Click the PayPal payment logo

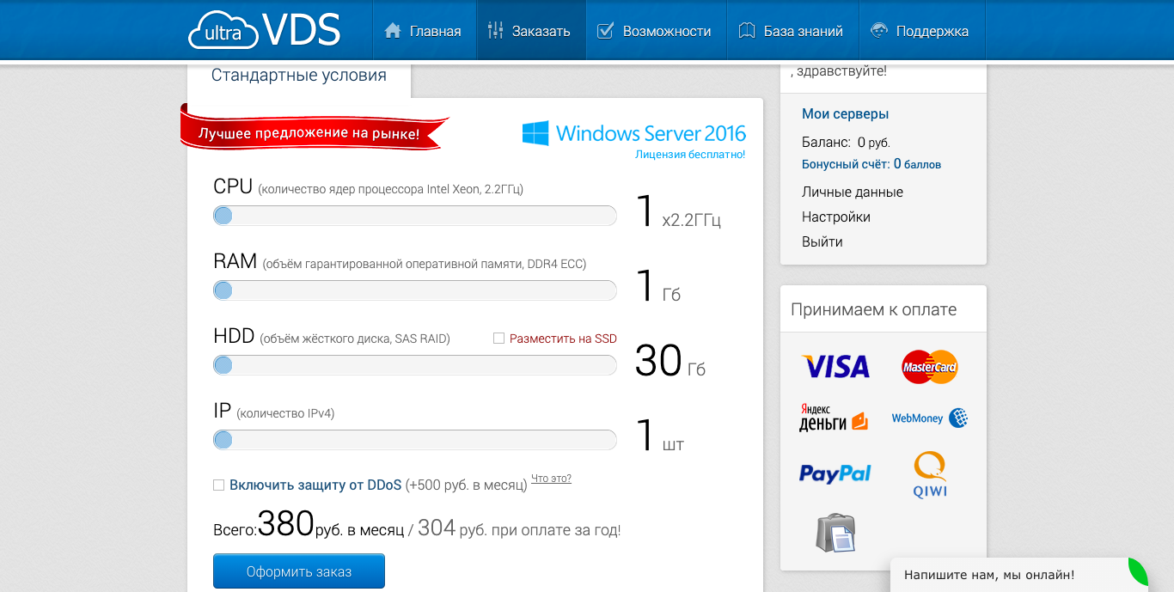pos(835,473)
